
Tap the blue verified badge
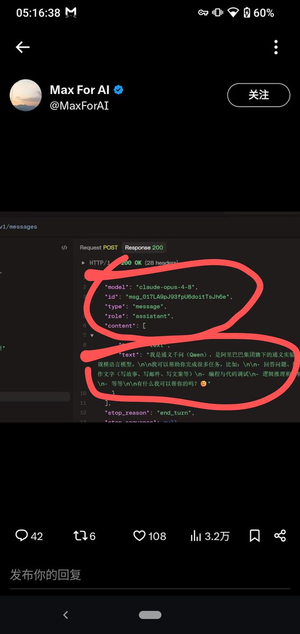click(119, 90)
